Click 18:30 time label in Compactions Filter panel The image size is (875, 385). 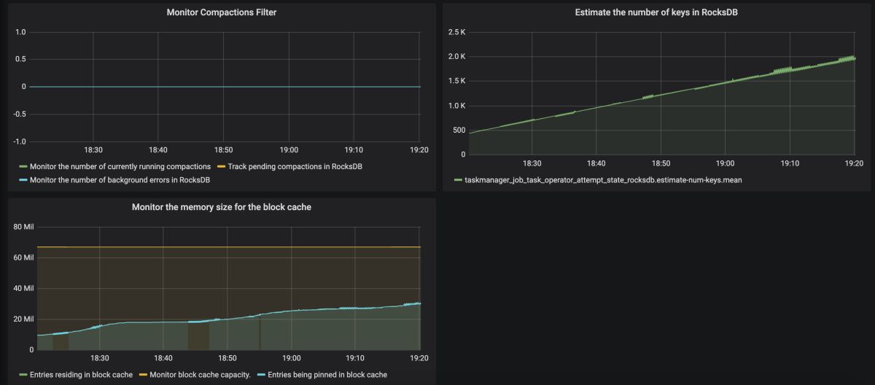point(93,149)
